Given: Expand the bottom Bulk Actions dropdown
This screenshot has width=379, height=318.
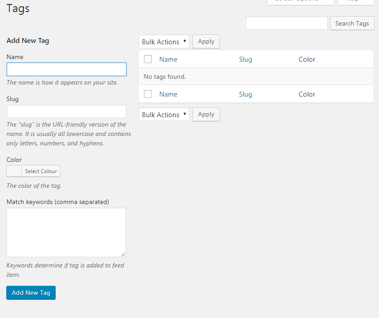Looking at the screenshot, I should pyautogui.click(x=164, y=114).
